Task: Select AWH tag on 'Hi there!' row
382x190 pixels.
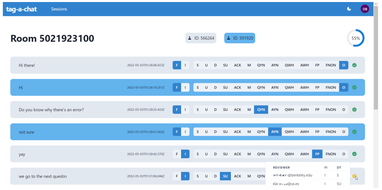Action: coord(304,65)
